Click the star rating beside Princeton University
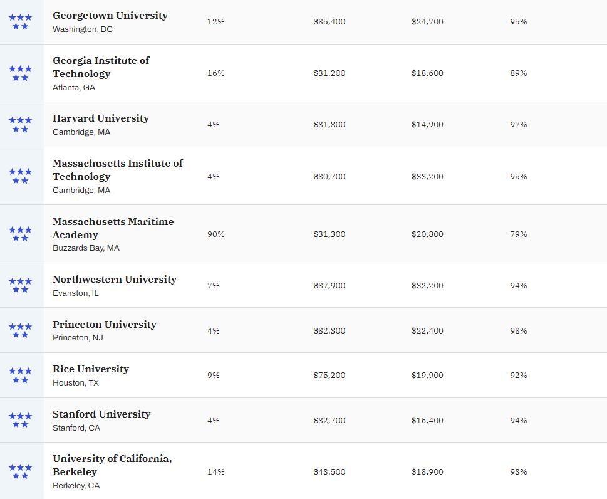The width and height of the screenshot is (607, 499). tap(20, 330)
